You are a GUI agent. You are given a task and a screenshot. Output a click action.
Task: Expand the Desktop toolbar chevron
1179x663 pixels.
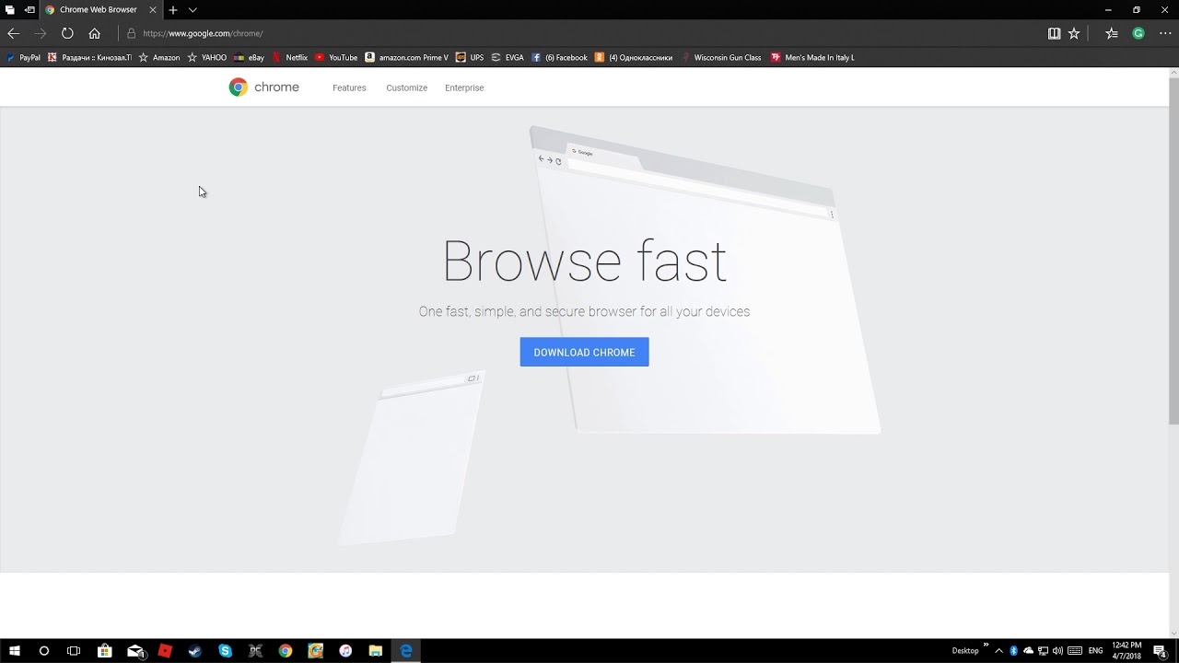point(986,645)
